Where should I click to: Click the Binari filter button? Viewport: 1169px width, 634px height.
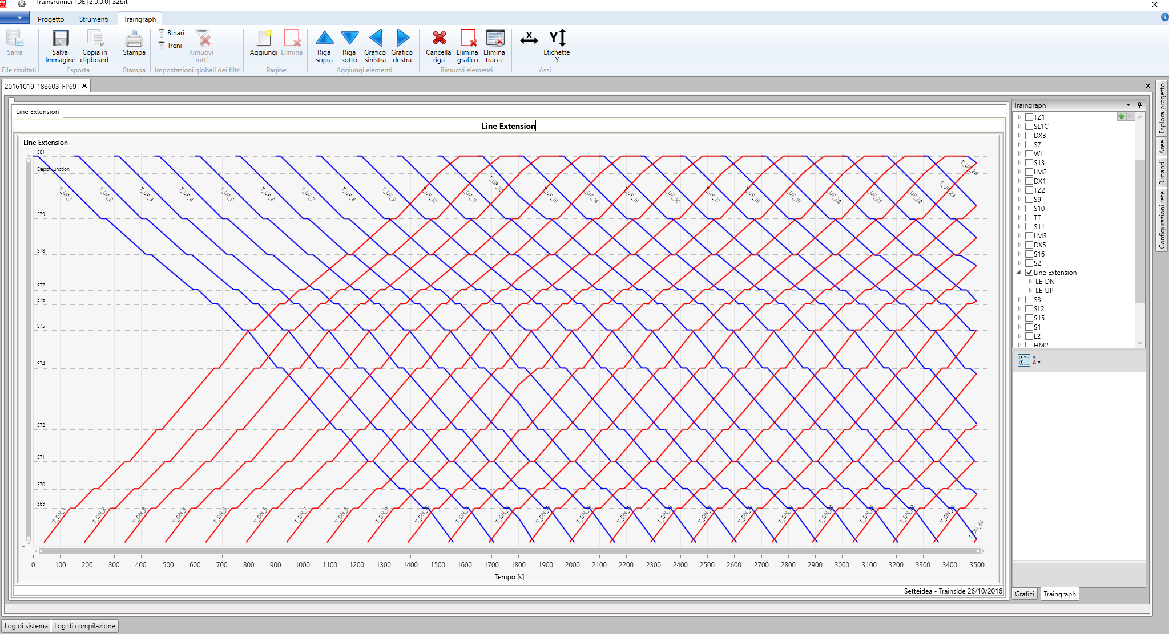(x=171, y=33)
